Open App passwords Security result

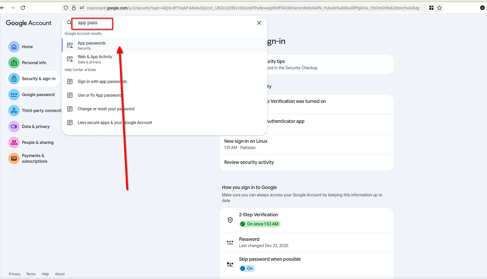pos(164,45)
